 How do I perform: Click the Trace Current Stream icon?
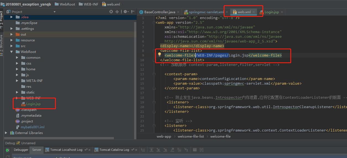202,150
